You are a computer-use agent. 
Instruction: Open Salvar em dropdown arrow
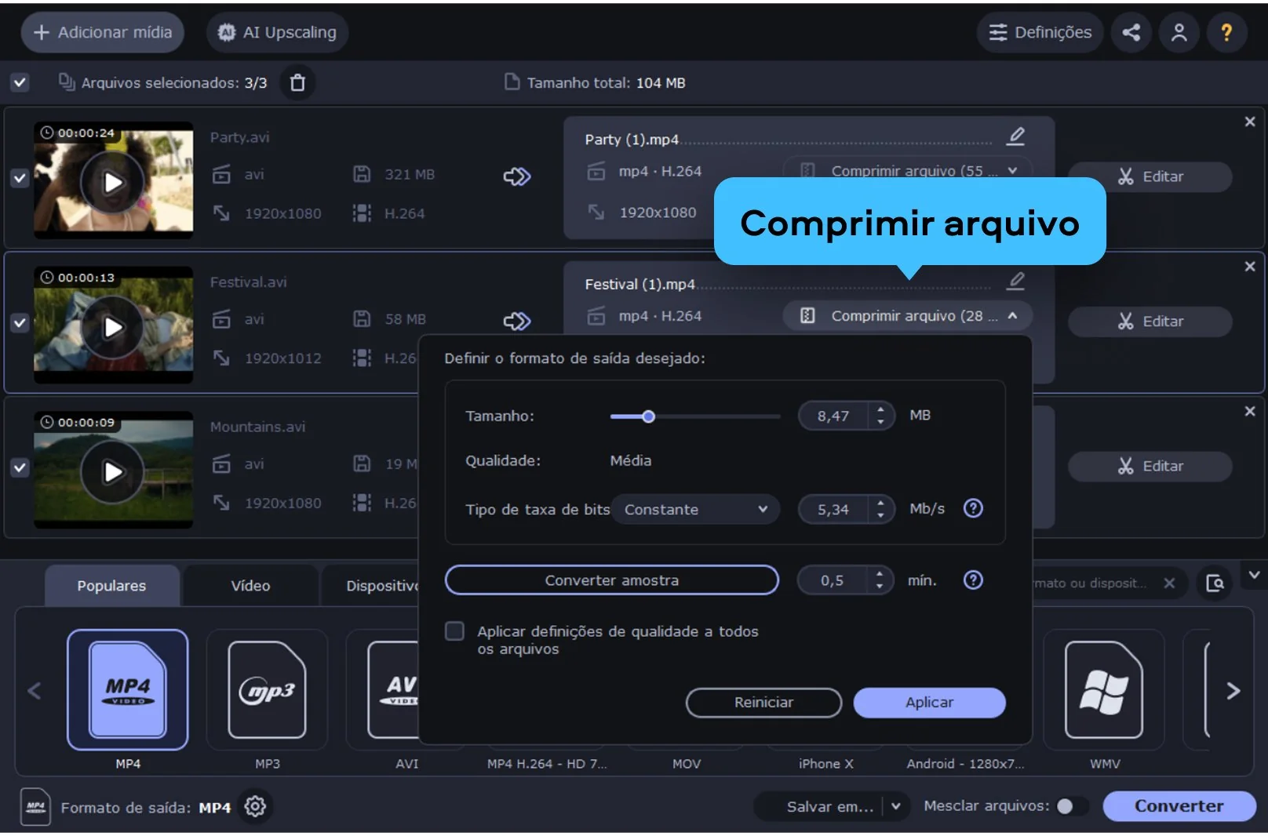[x=896, y=806]
